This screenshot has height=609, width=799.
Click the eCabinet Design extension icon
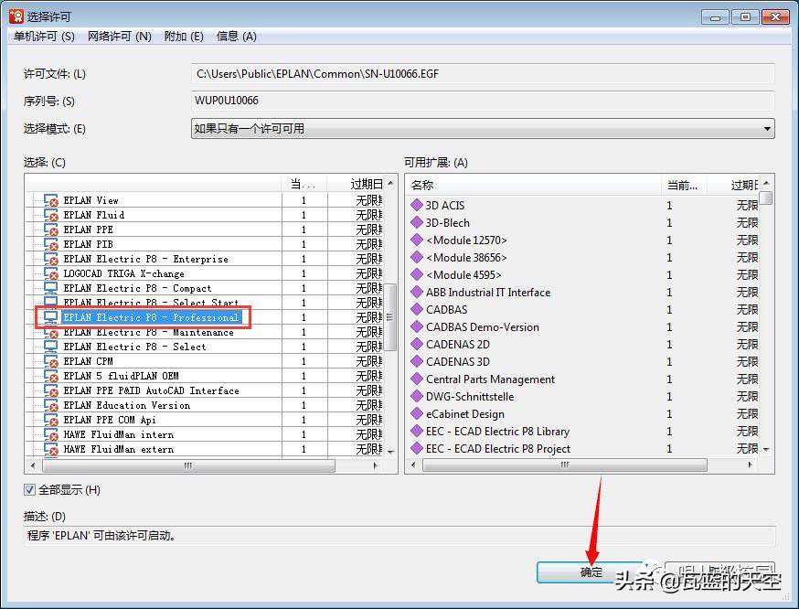pos(417,414)
